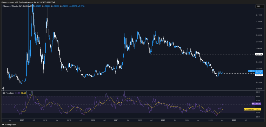Click the BTC currency button
The image size is (266, 127).
coord(258,6)
